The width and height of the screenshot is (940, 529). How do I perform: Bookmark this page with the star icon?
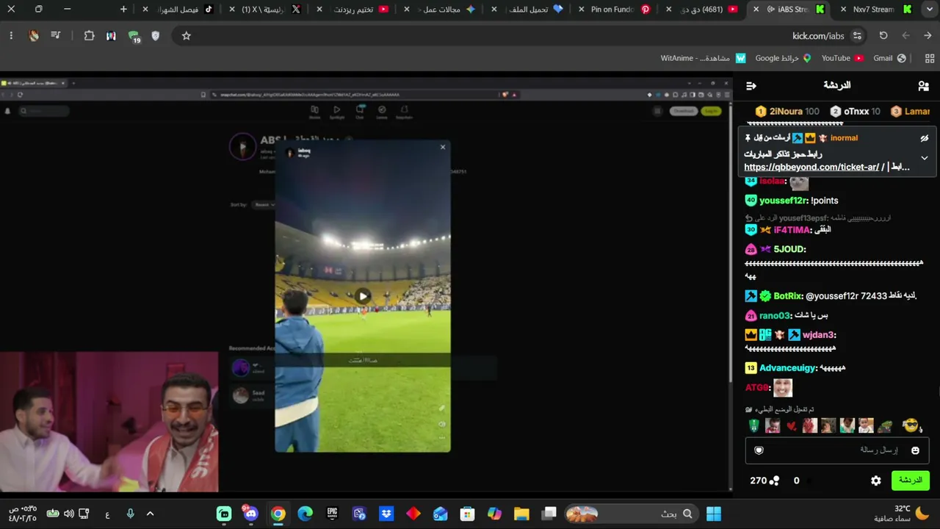tap(187, 36)
